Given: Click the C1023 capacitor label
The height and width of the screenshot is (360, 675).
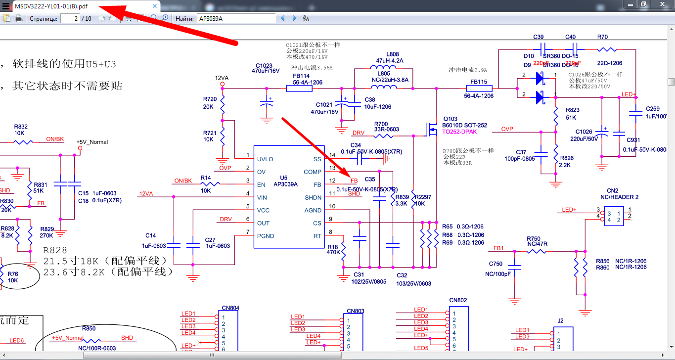Looking at the screenshot, I should click(x=264, y=65).
